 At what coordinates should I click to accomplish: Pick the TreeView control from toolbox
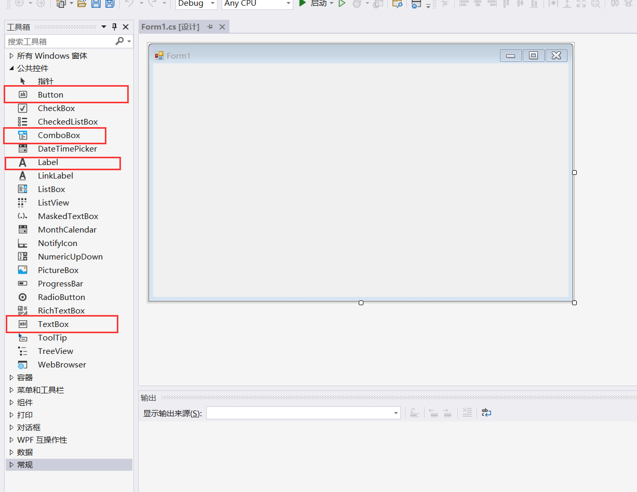coord(69,351)
